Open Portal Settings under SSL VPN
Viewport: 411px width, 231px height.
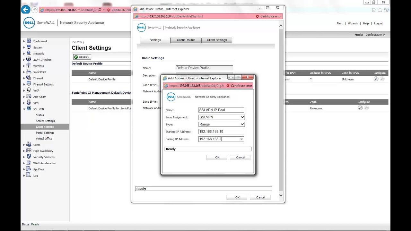coord(45,133)
